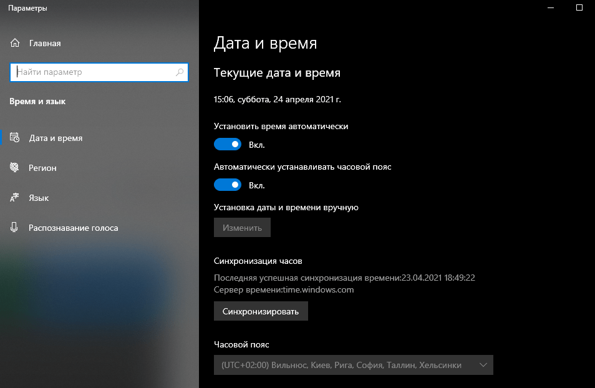This screenshot has height=388, width=595.
Task: Minimize the Параметры window
Action: pyautogui.click(x=550, y=8)
